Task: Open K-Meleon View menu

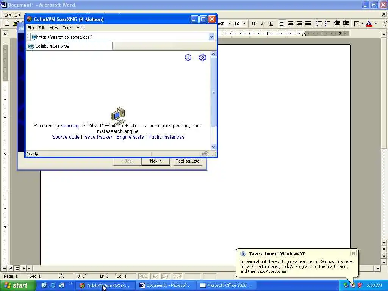Action: tap(54, 28)
